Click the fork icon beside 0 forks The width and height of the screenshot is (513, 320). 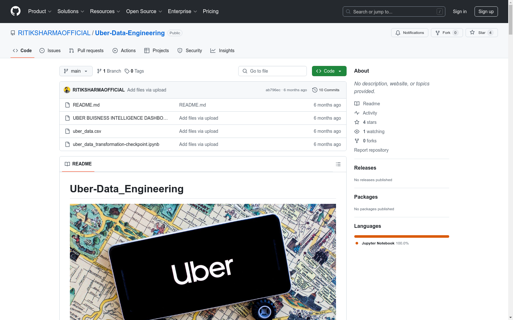click(x=357, y=141)
